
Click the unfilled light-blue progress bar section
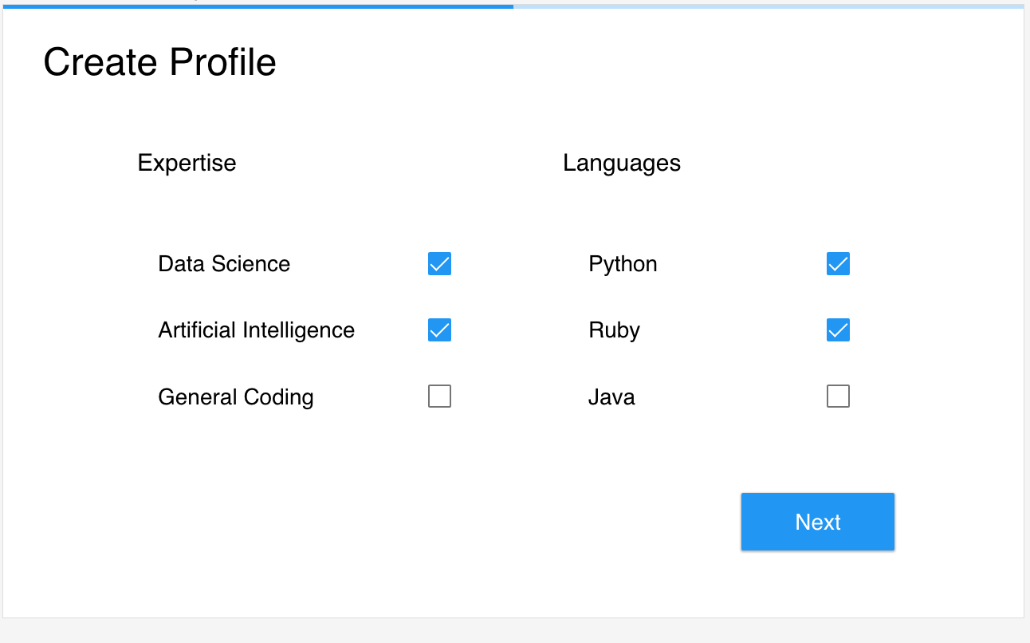click(x=768, y=6)
